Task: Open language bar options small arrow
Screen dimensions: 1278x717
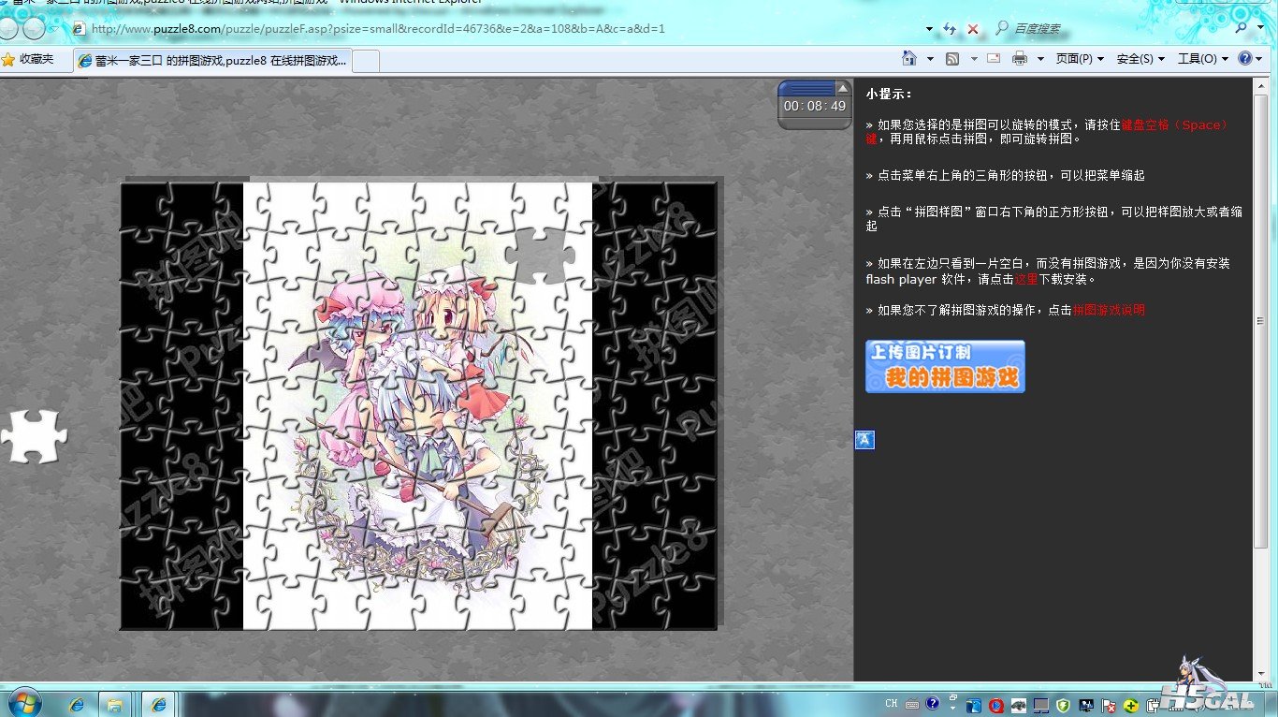Action: pos(953,709)
